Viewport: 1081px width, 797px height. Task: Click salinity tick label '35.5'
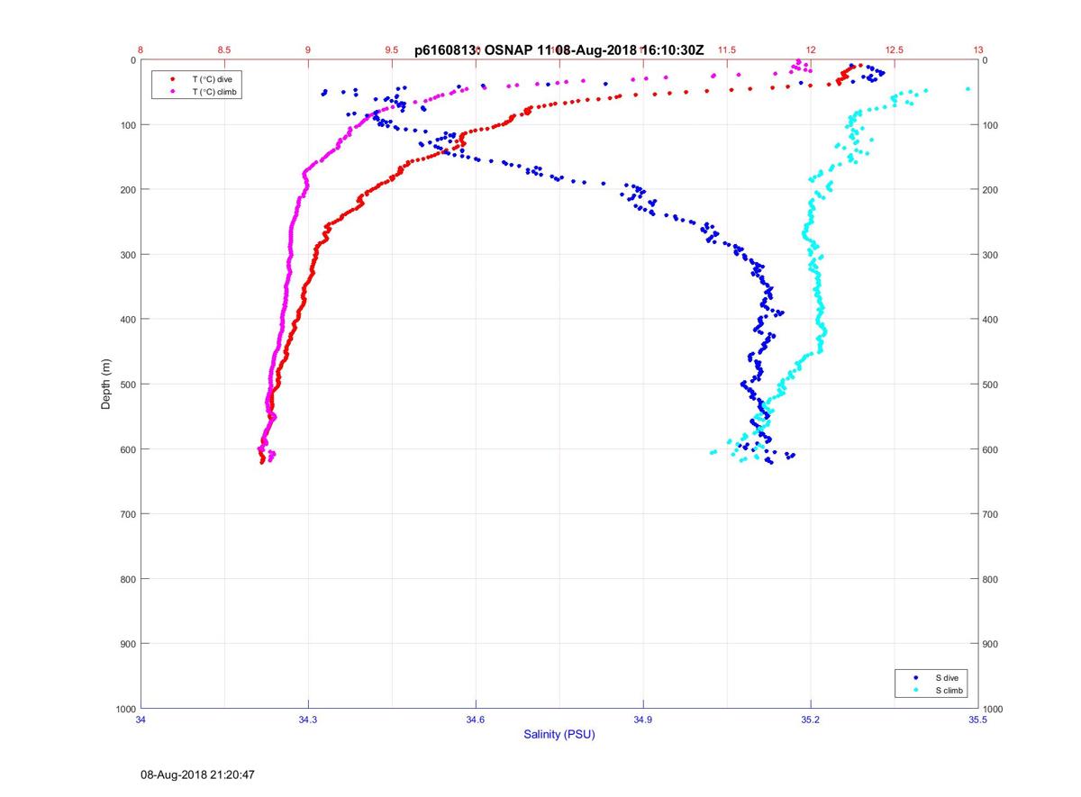(x=978, y=720)
